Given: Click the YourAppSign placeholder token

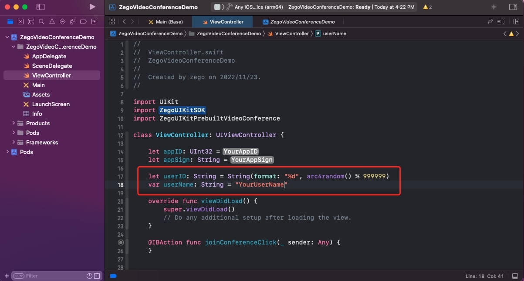Looking at the screenshot, I should click(252, 160).
